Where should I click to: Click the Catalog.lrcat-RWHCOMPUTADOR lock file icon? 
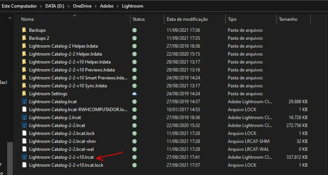[25, 110]
